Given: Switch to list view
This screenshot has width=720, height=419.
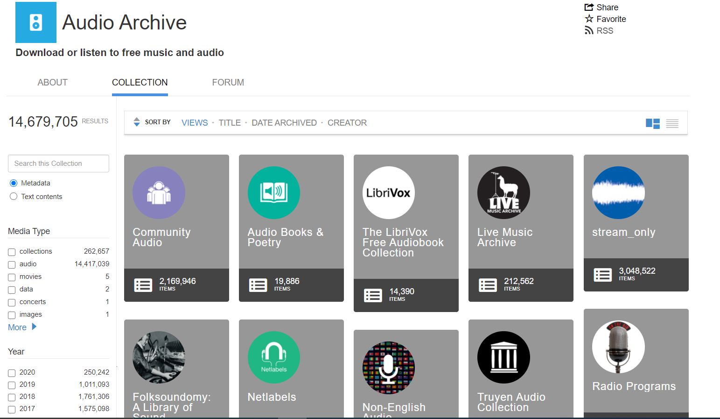Looking at the screenshot, I should (672, 123).
